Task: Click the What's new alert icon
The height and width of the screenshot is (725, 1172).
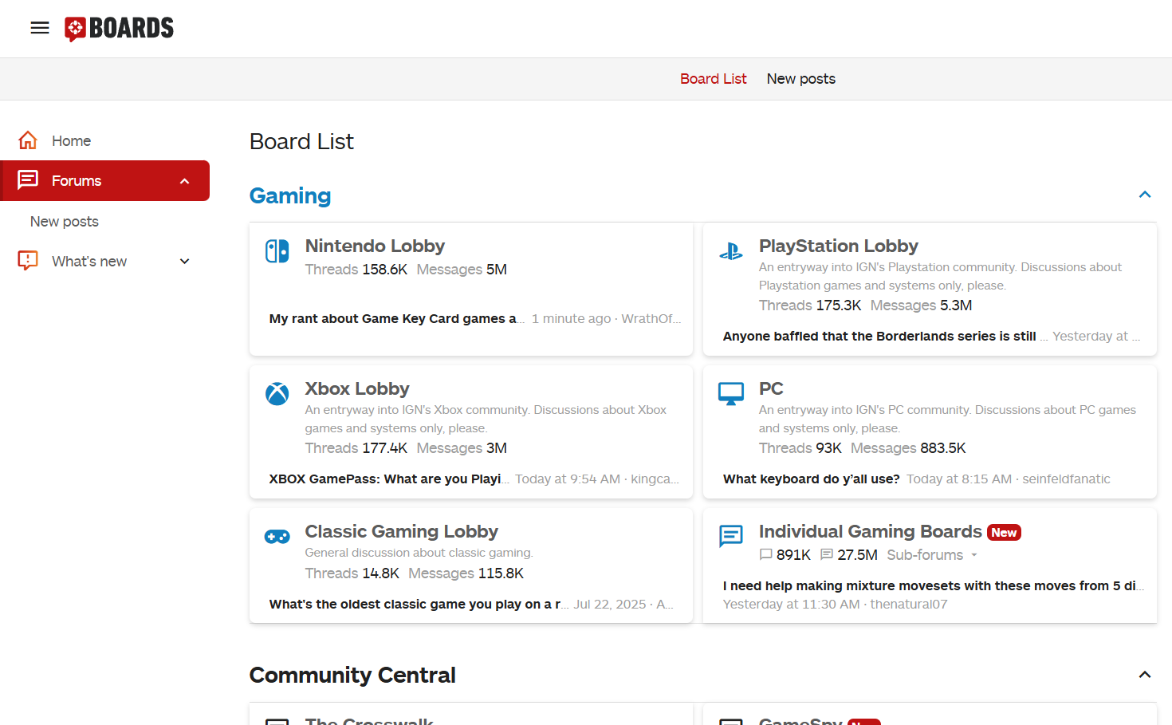Action: pos(28,261)
